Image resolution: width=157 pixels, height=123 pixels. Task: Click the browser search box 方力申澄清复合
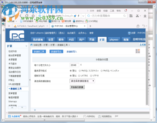click(x=106, y=16)
